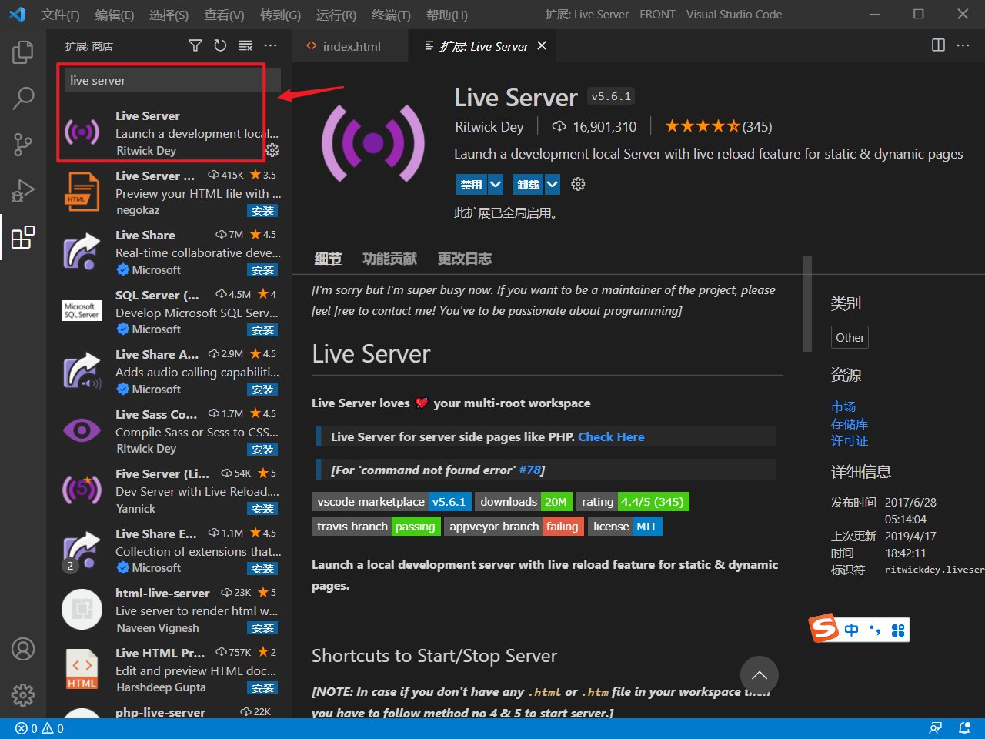The height and width of the screenshot is (739, 985).
Task: Select Live Share Audio extension in list
Action: tap(171, 372)
